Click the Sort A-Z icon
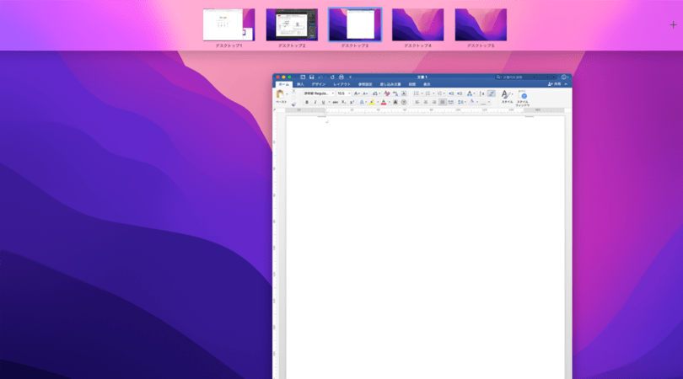Screen dimensions: 683x379 pyautogui.click(x=481, y=93)
